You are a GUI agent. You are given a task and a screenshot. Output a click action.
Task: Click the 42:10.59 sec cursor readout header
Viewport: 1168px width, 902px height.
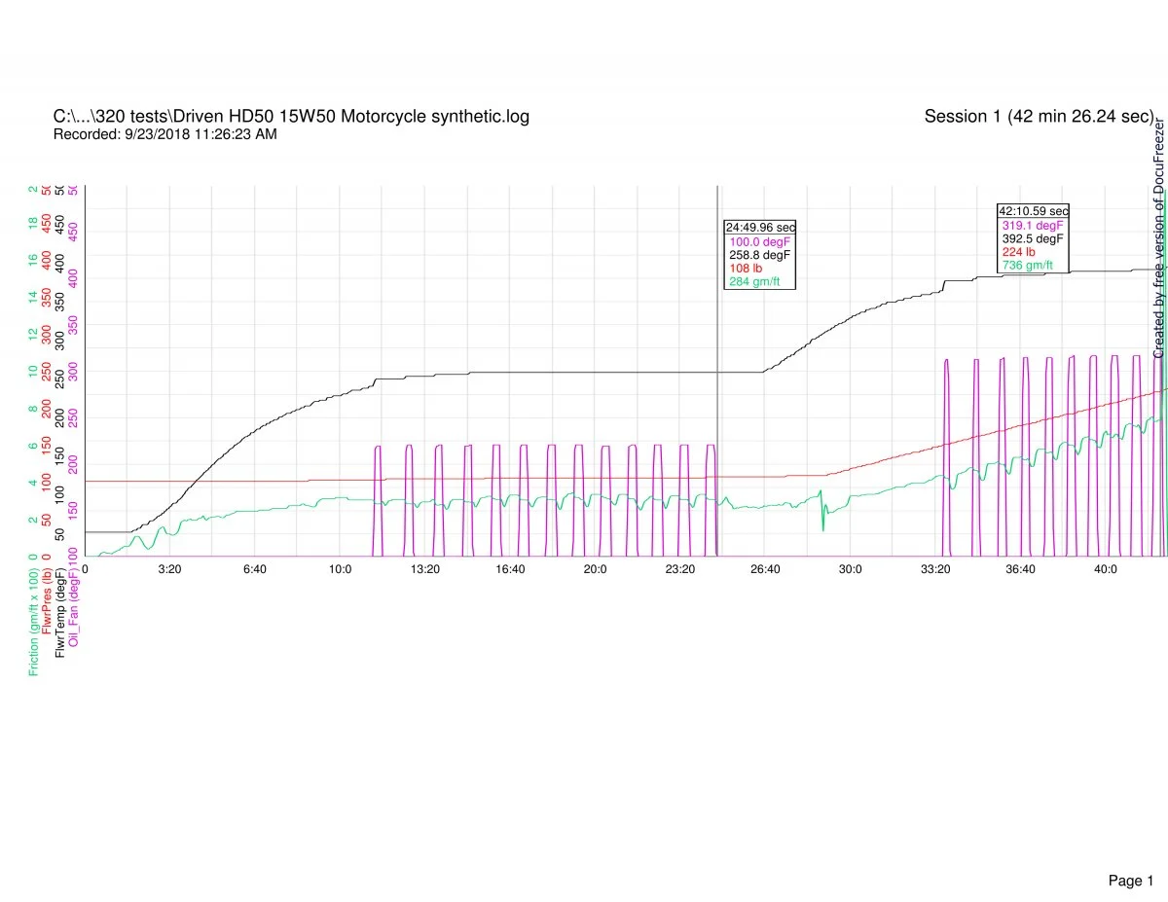[1033, 210]
